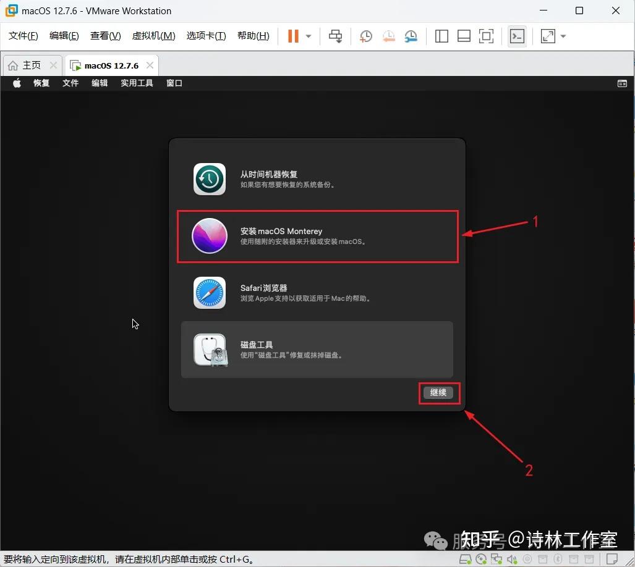Click the stretch guest display icon
The height and width of the screenshot is (567, 635).
pyautogui.click(x=548, y=36)
